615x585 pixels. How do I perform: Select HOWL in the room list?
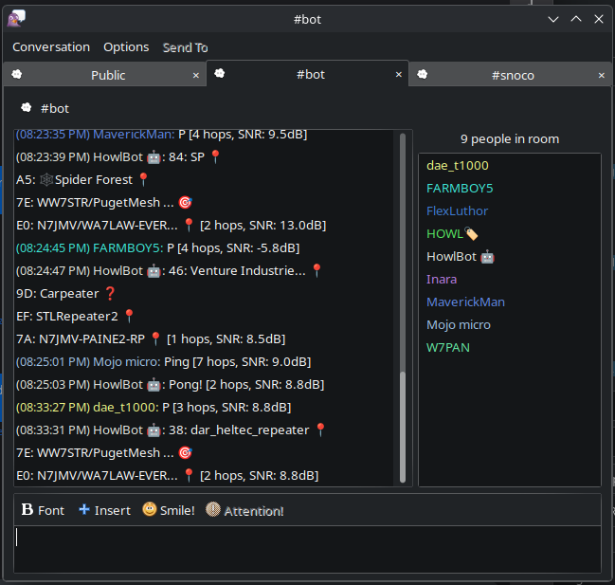pos(452,234)
